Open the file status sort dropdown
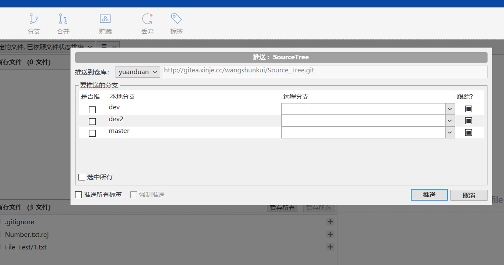 pyautogui.click(x=47, y=47)
